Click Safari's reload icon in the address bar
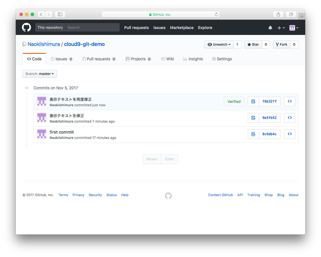 [216, 14]
